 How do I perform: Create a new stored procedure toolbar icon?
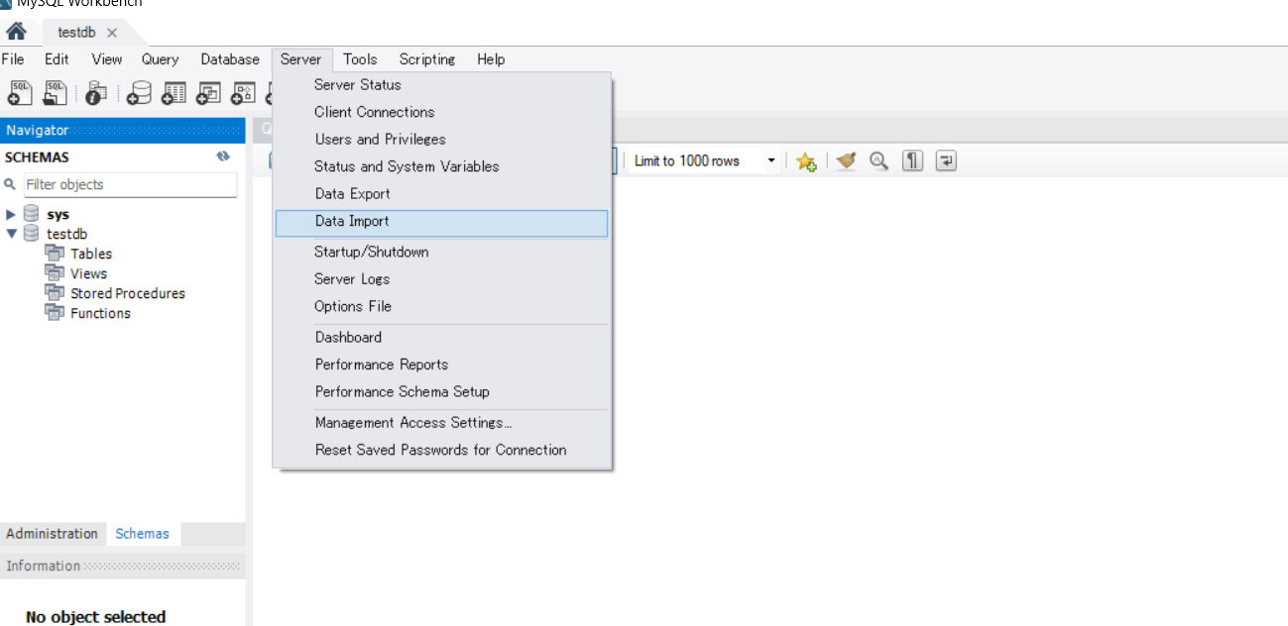[x=243, y=93]
